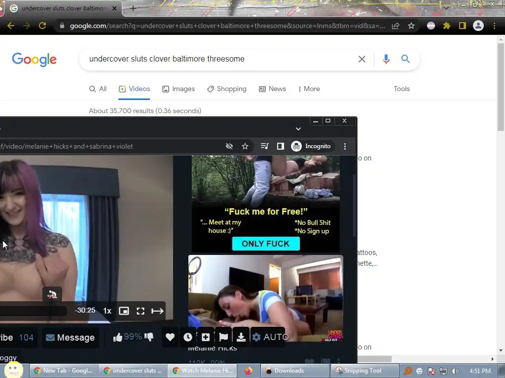The image size is (505, 378).
Task: Open the News search tab
Action: (272, 89)
